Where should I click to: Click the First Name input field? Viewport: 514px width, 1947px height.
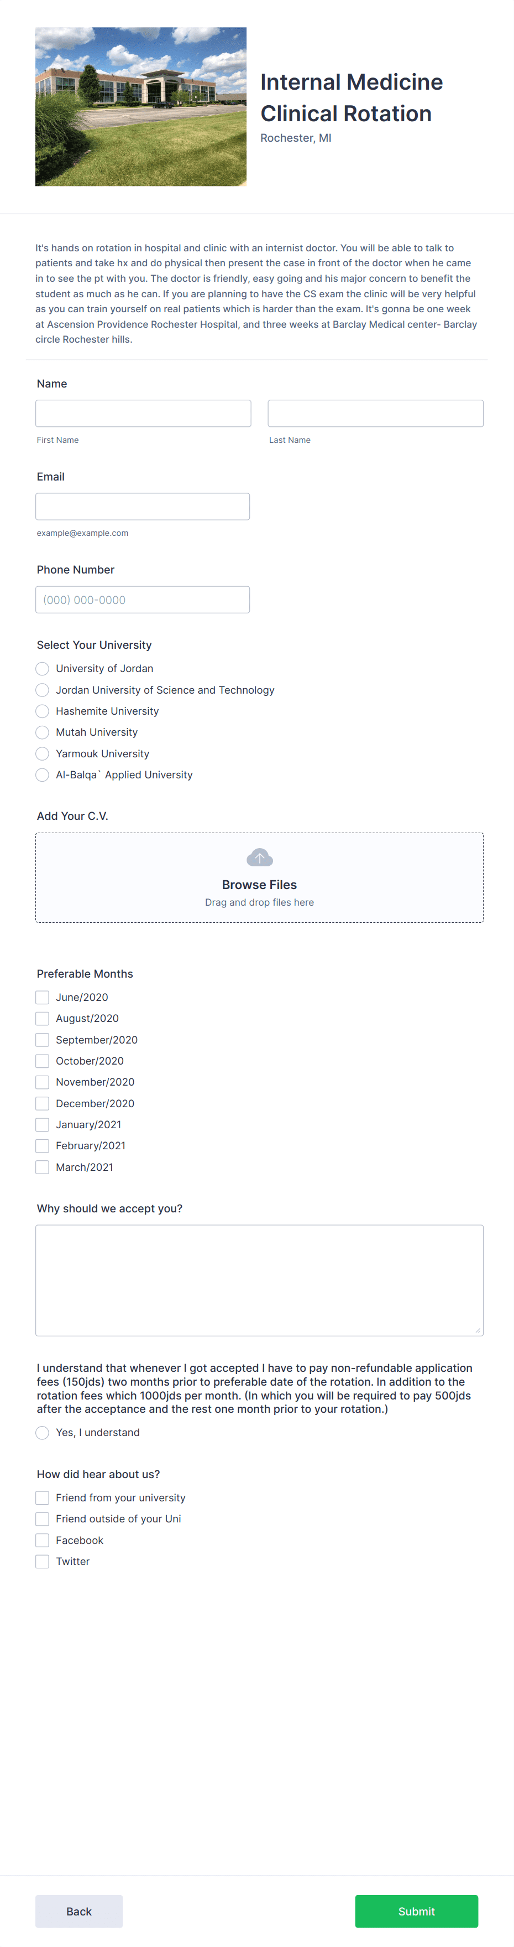coord(143,412)
